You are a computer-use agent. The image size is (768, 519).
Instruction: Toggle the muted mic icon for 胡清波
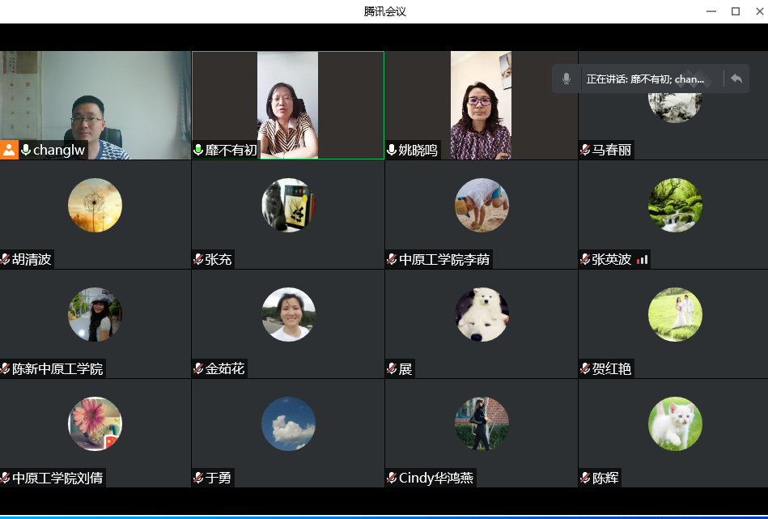pos(6,259)
